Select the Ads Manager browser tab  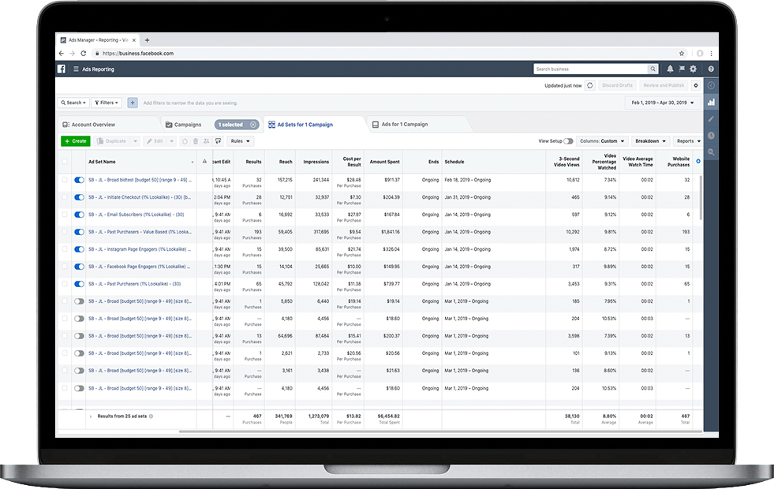(98, 40)
